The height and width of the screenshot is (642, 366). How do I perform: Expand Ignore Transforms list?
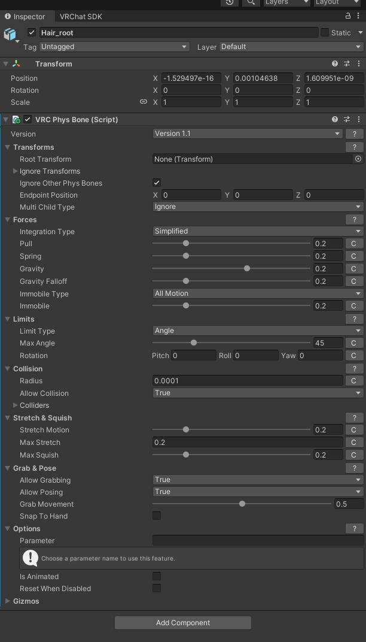16,171
